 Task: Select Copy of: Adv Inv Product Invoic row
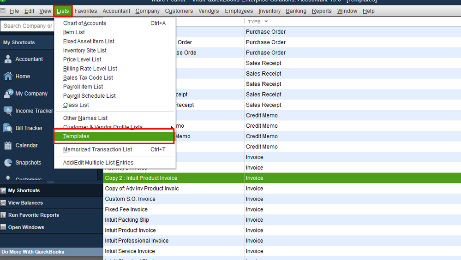click(282, 189)
